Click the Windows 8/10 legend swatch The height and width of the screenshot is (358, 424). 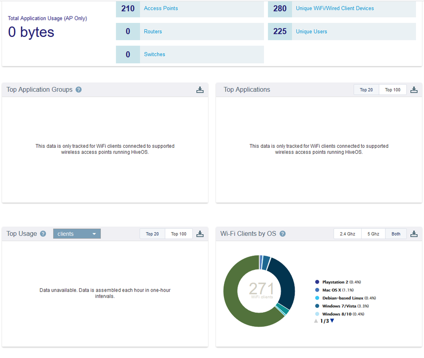(x=317, y=314)
